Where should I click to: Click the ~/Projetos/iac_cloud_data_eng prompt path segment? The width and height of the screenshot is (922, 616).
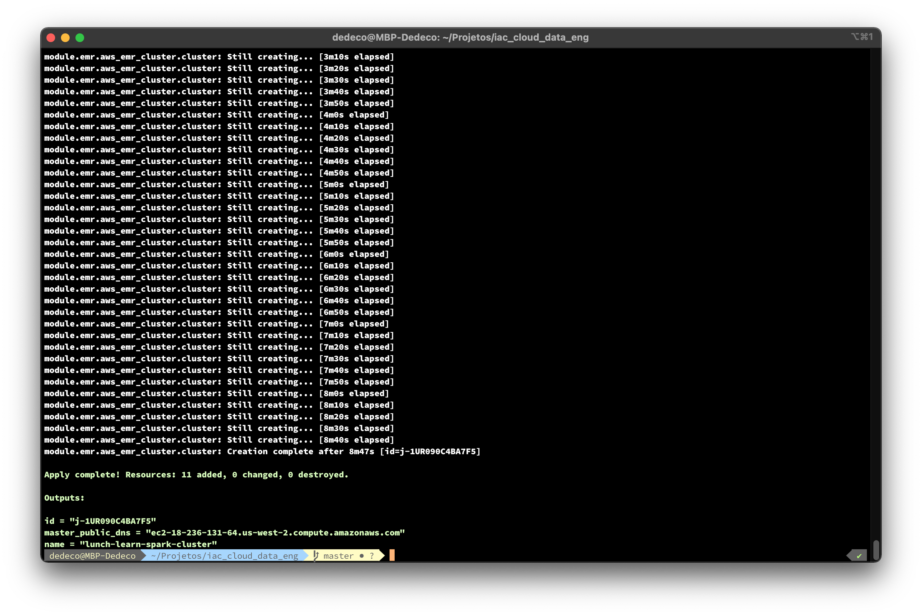pos(224,556)
